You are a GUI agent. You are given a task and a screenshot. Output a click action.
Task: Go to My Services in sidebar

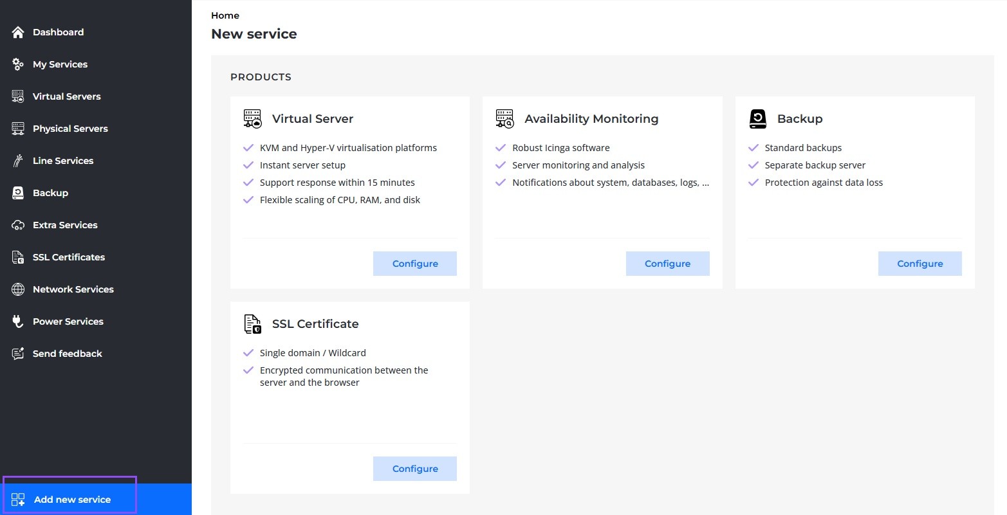(60, 64)
